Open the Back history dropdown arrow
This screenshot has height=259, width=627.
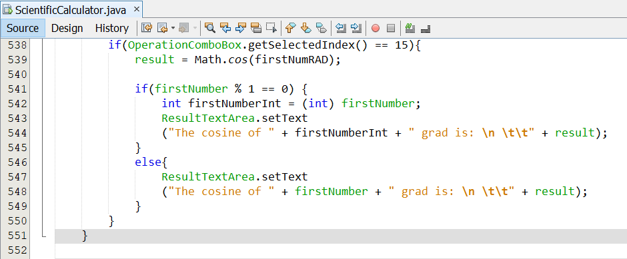point(173,28)
